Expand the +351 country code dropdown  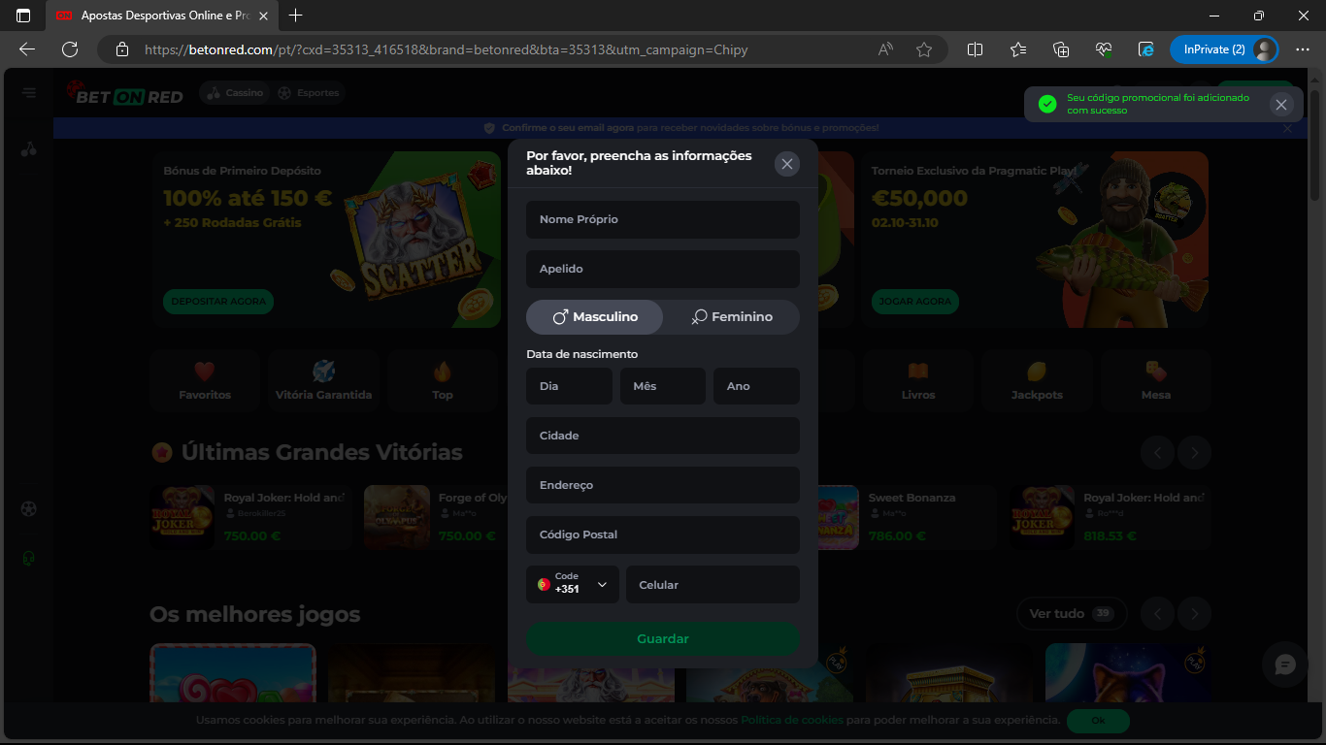pos(573,585)
